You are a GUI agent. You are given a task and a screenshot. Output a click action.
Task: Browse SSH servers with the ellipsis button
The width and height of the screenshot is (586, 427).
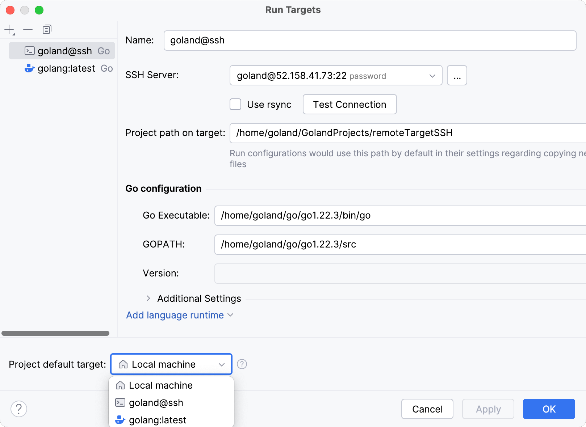457,75
